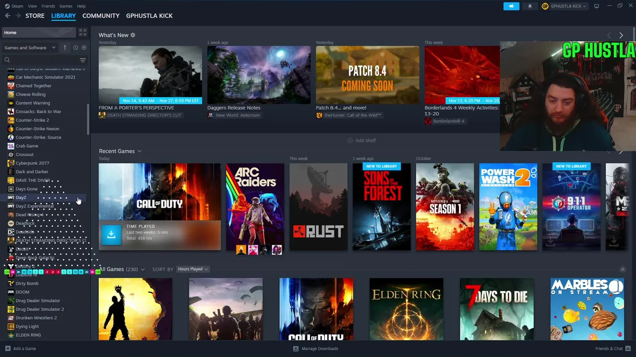
Task: Select Cheese Rolling in game list
Action: click(30, 94)
